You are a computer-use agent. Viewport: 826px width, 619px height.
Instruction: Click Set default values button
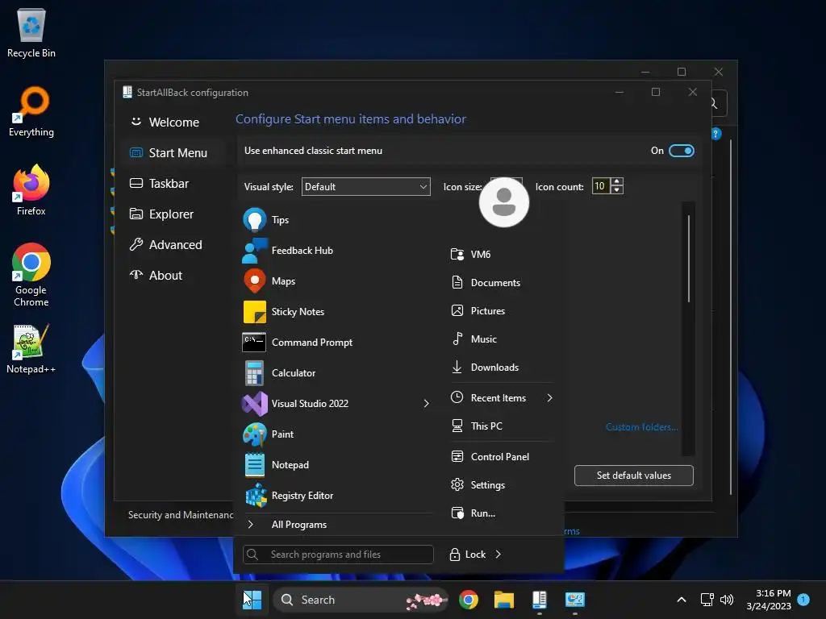click(x=634, y=476)
